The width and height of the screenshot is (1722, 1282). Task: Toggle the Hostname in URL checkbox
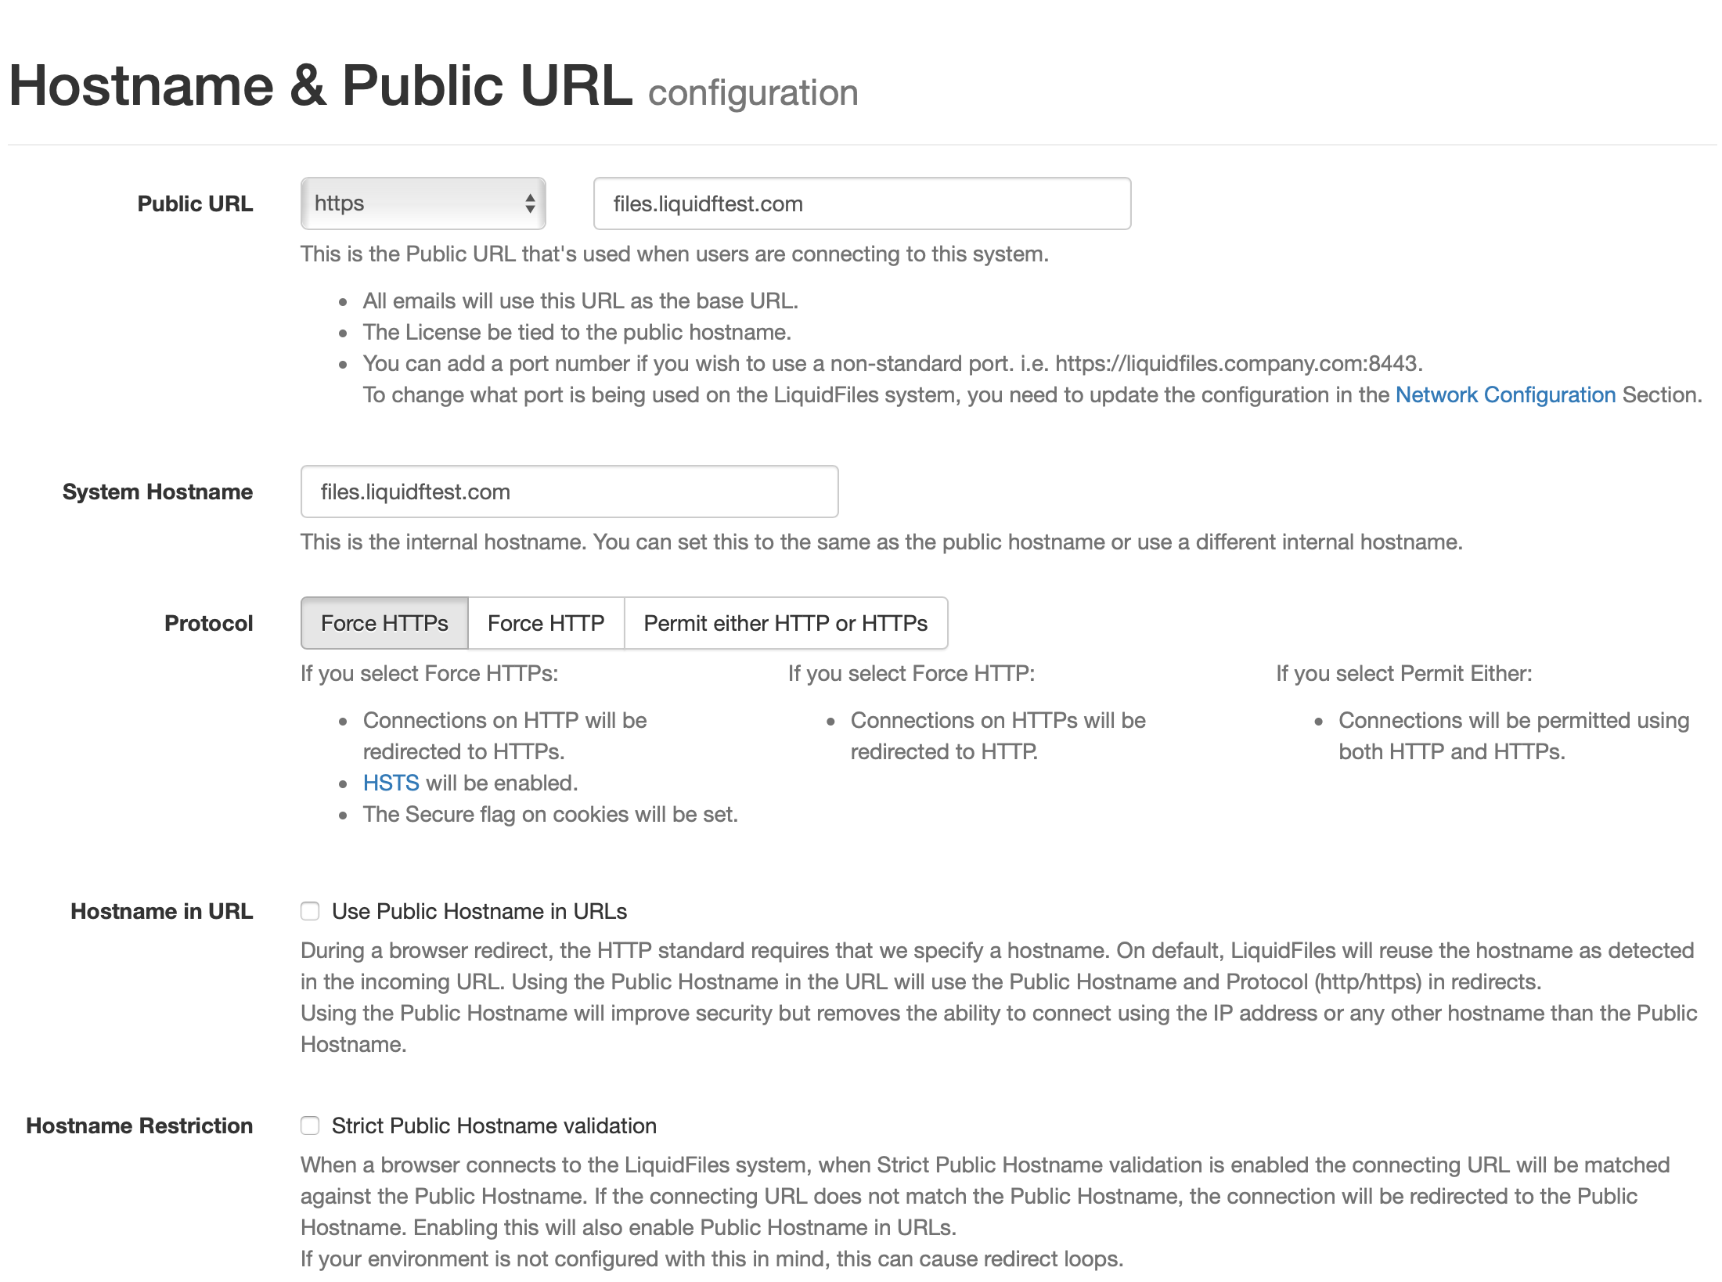point(310,911)
